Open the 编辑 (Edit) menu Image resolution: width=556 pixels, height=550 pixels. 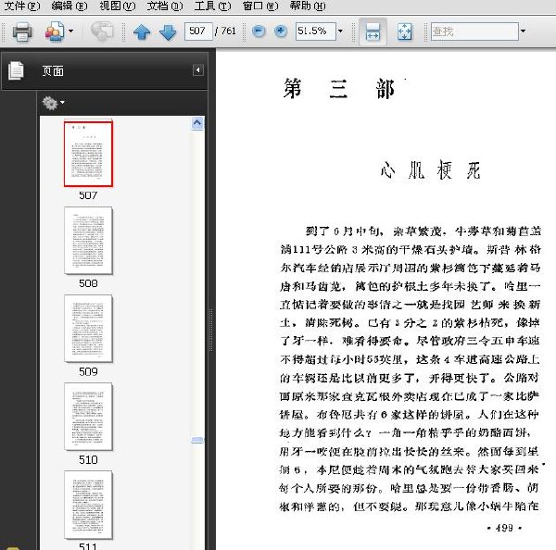(x=69, y=6)
